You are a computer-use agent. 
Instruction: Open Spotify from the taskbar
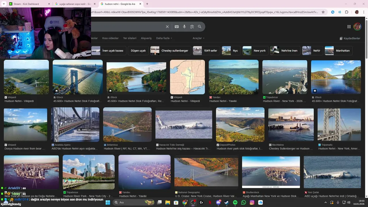[235, 202]
